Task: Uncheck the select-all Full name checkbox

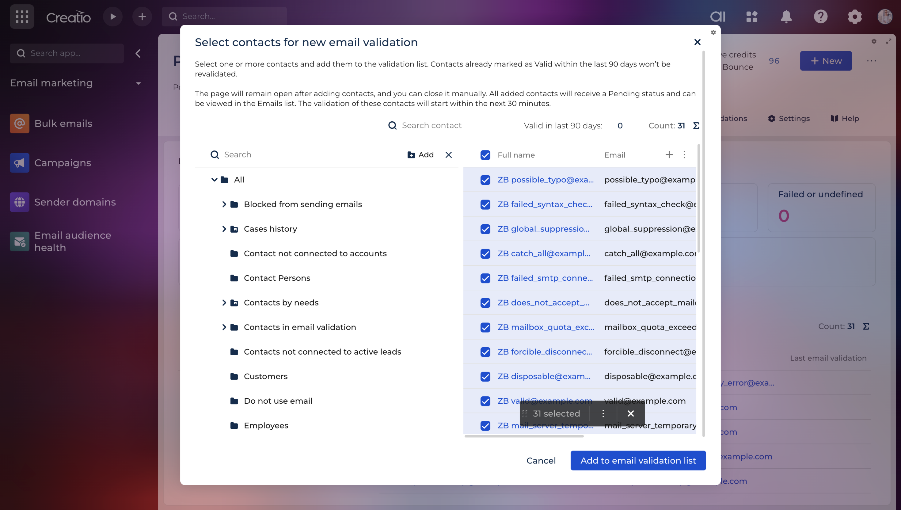Action: click(485, 155)
